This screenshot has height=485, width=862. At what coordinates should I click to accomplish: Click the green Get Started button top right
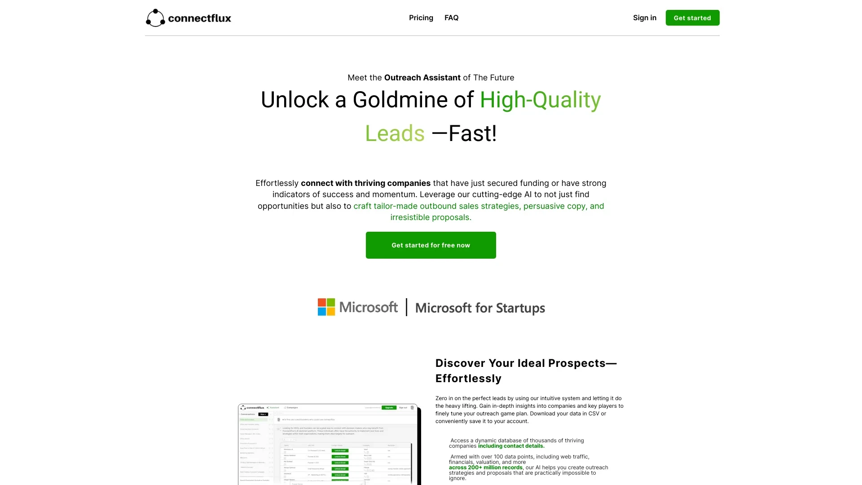click(692, 18)
